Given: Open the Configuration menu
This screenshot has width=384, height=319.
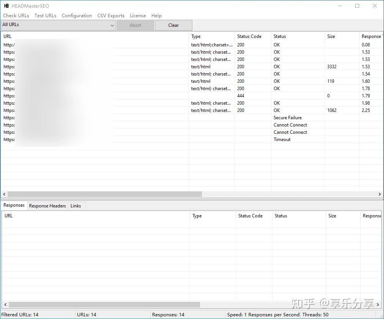Looking at the screenshot, I should (x=77, y=16).
